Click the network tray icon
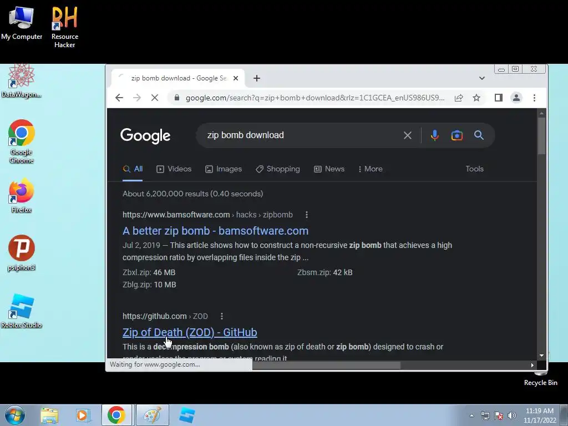The image size is (568, 426). tap(485, 415)
